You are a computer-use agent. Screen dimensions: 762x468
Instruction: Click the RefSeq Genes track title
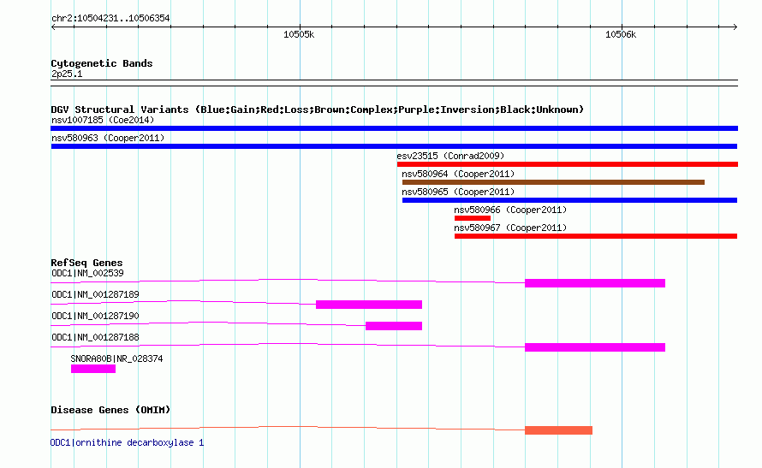coord(86,263)
